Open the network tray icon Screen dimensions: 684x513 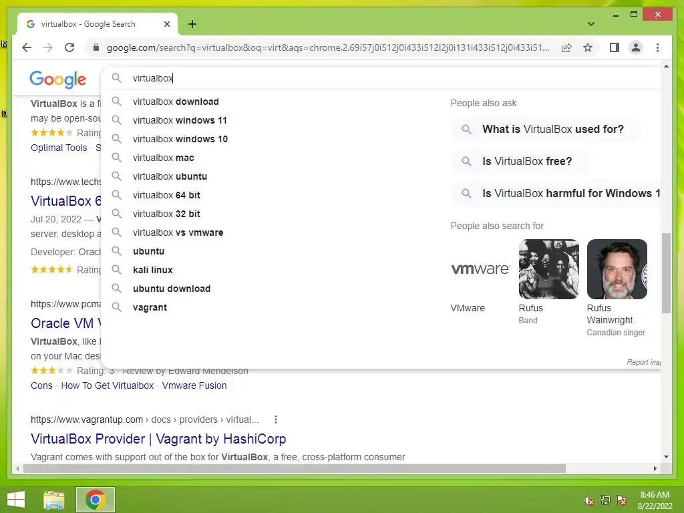click(x=605, y=500)
